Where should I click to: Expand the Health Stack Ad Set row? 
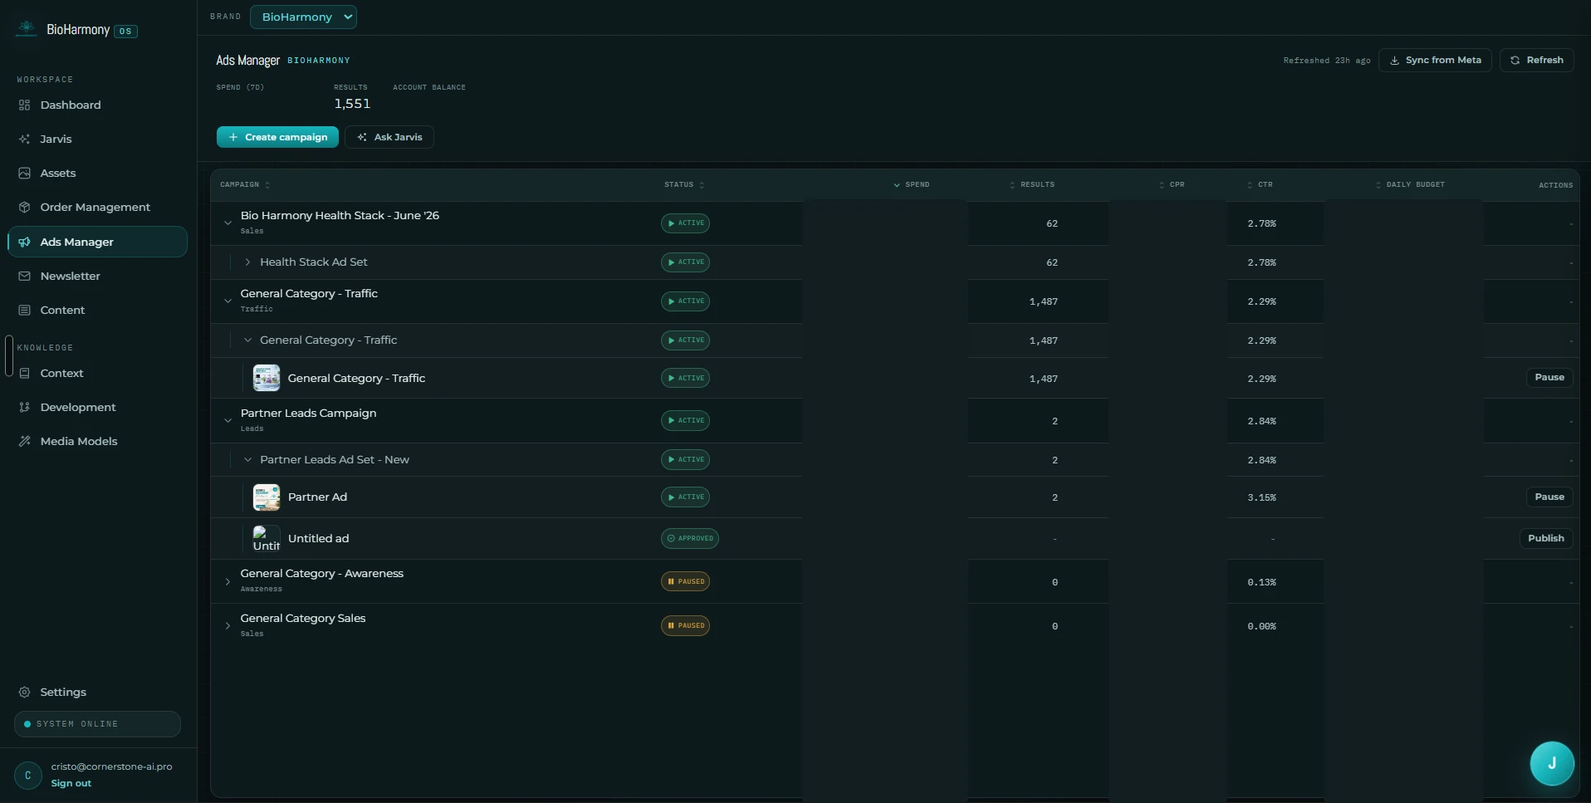(247, 262)
